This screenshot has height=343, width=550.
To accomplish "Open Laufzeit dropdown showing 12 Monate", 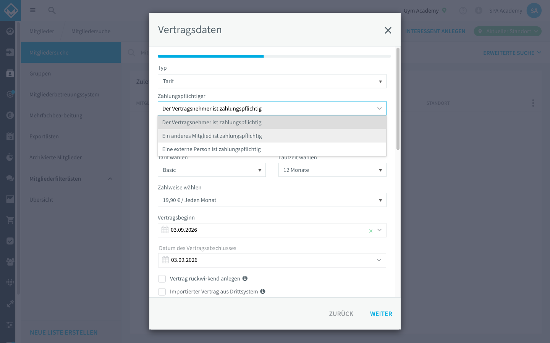I will [x=332, y=170].
